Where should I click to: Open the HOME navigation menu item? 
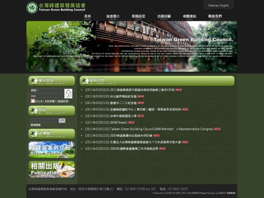(87, 17)
